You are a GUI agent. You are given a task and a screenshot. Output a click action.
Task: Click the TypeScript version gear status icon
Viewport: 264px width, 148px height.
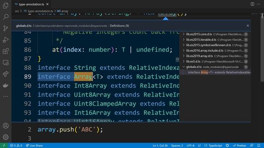click(x=227, y=146)
